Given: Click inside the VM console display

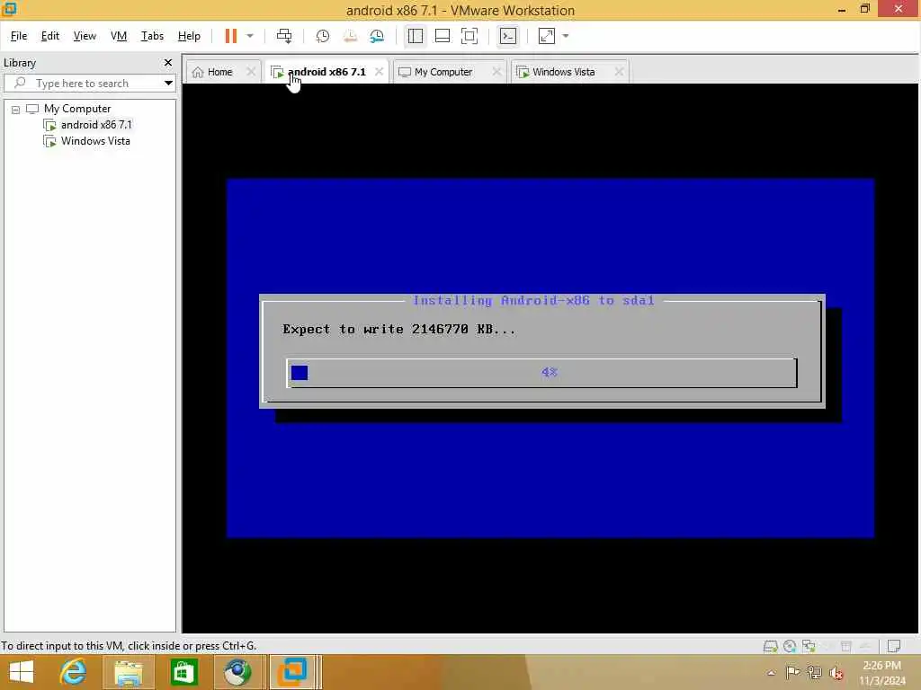Looking at the screenshot, I should (x=550, y=358).
